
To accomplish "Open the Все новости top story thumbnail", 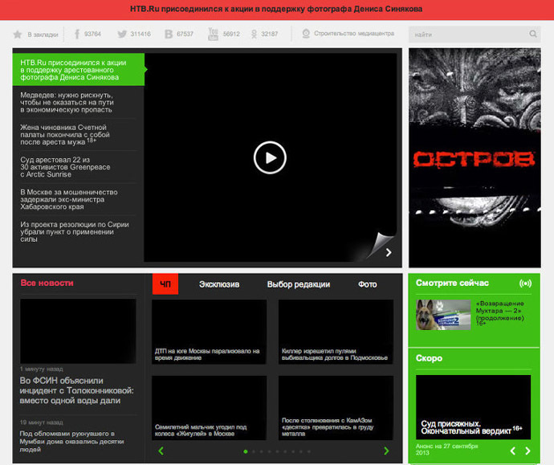I will 78,331.
